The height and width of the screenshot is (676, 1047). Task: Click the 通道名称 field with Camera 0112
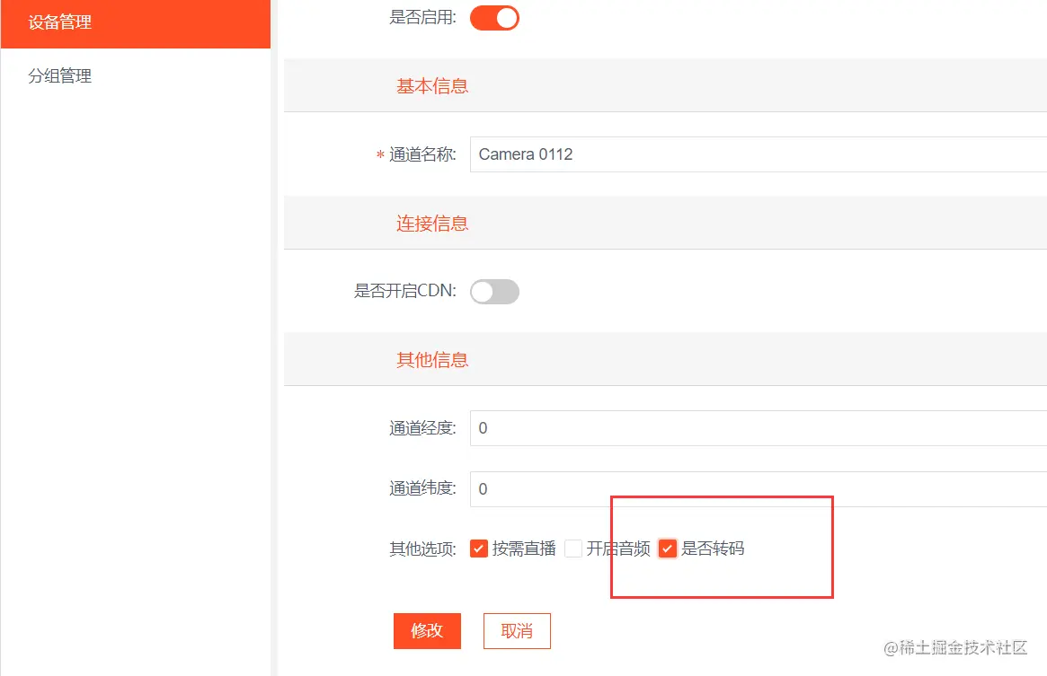pyautogui.click(x=759, y=154)
